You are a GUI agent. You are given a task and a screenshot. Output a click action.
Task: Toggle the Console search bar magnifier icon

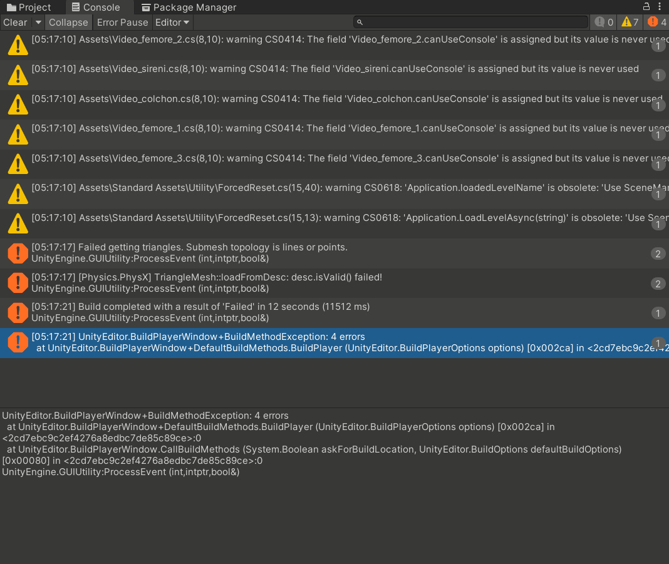pos(359,22)
